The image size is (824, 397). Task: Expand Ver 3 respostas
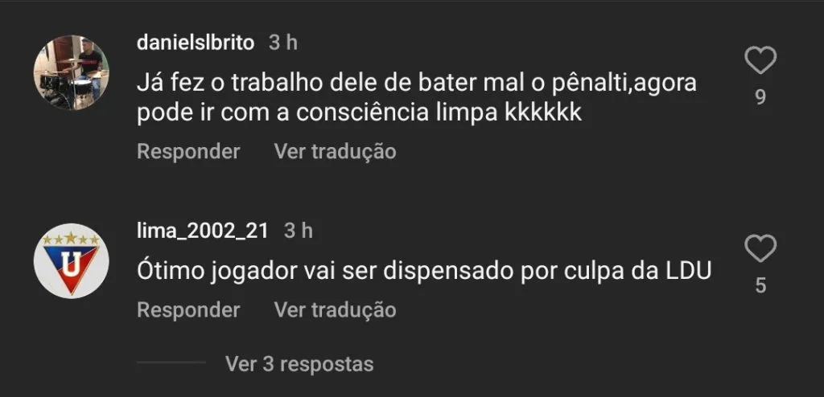pyautogui.click(x=299, y=363)
